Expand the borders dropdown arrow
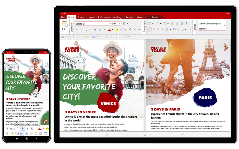This screenshot has width=239, height=149. point(185,29)
